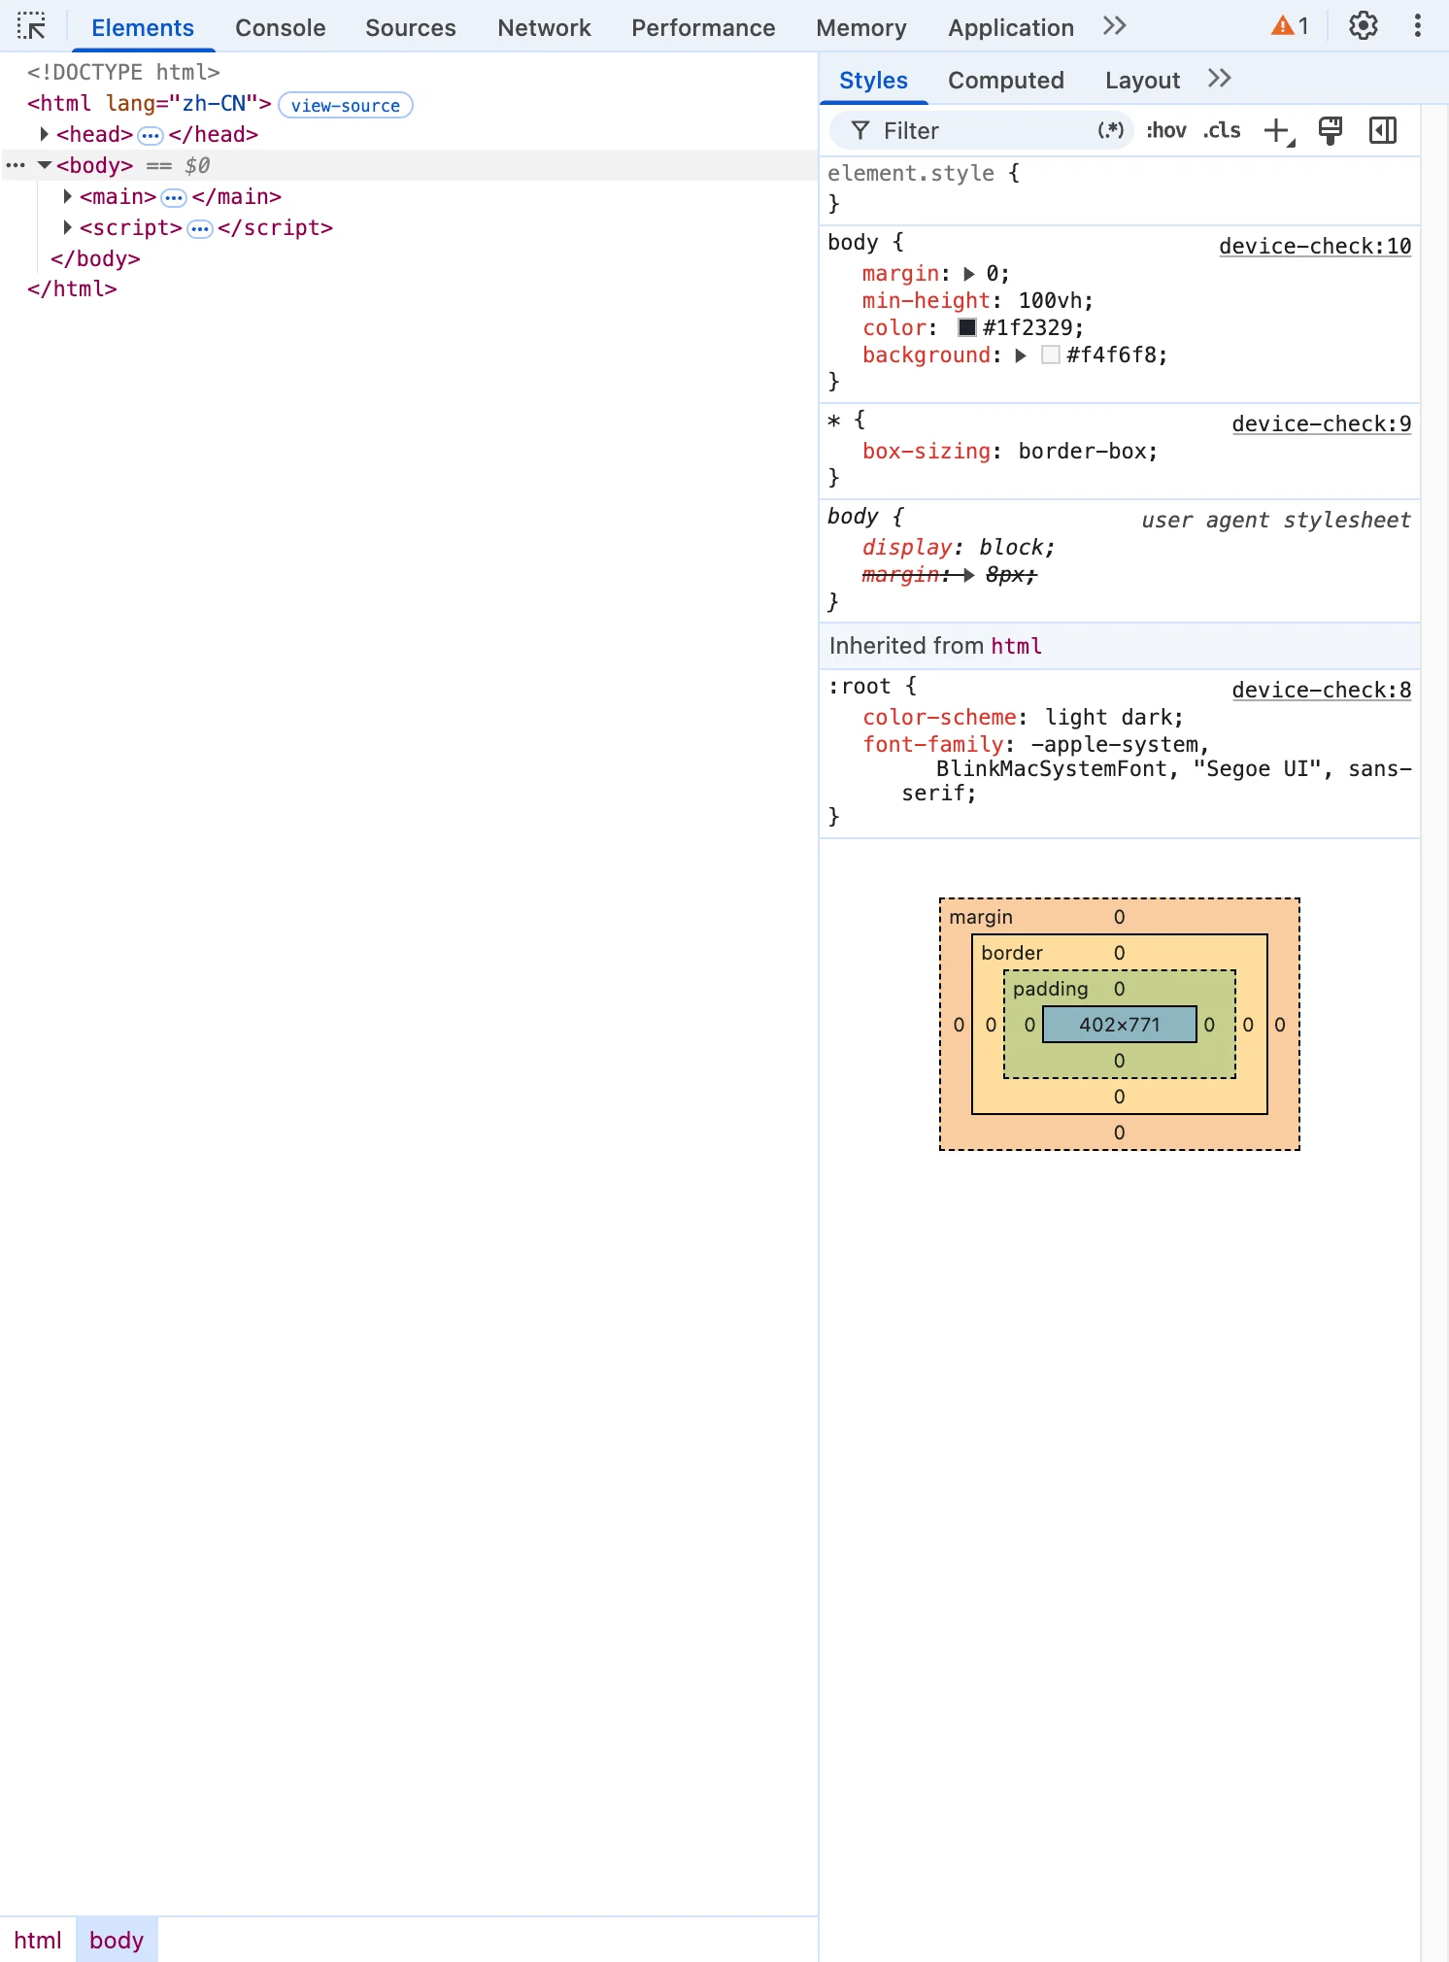Image resolution: width=1449 pixels, height=1962 pixels.
Task: Click the regex filter toggle icon
Action: [1111, 130]
